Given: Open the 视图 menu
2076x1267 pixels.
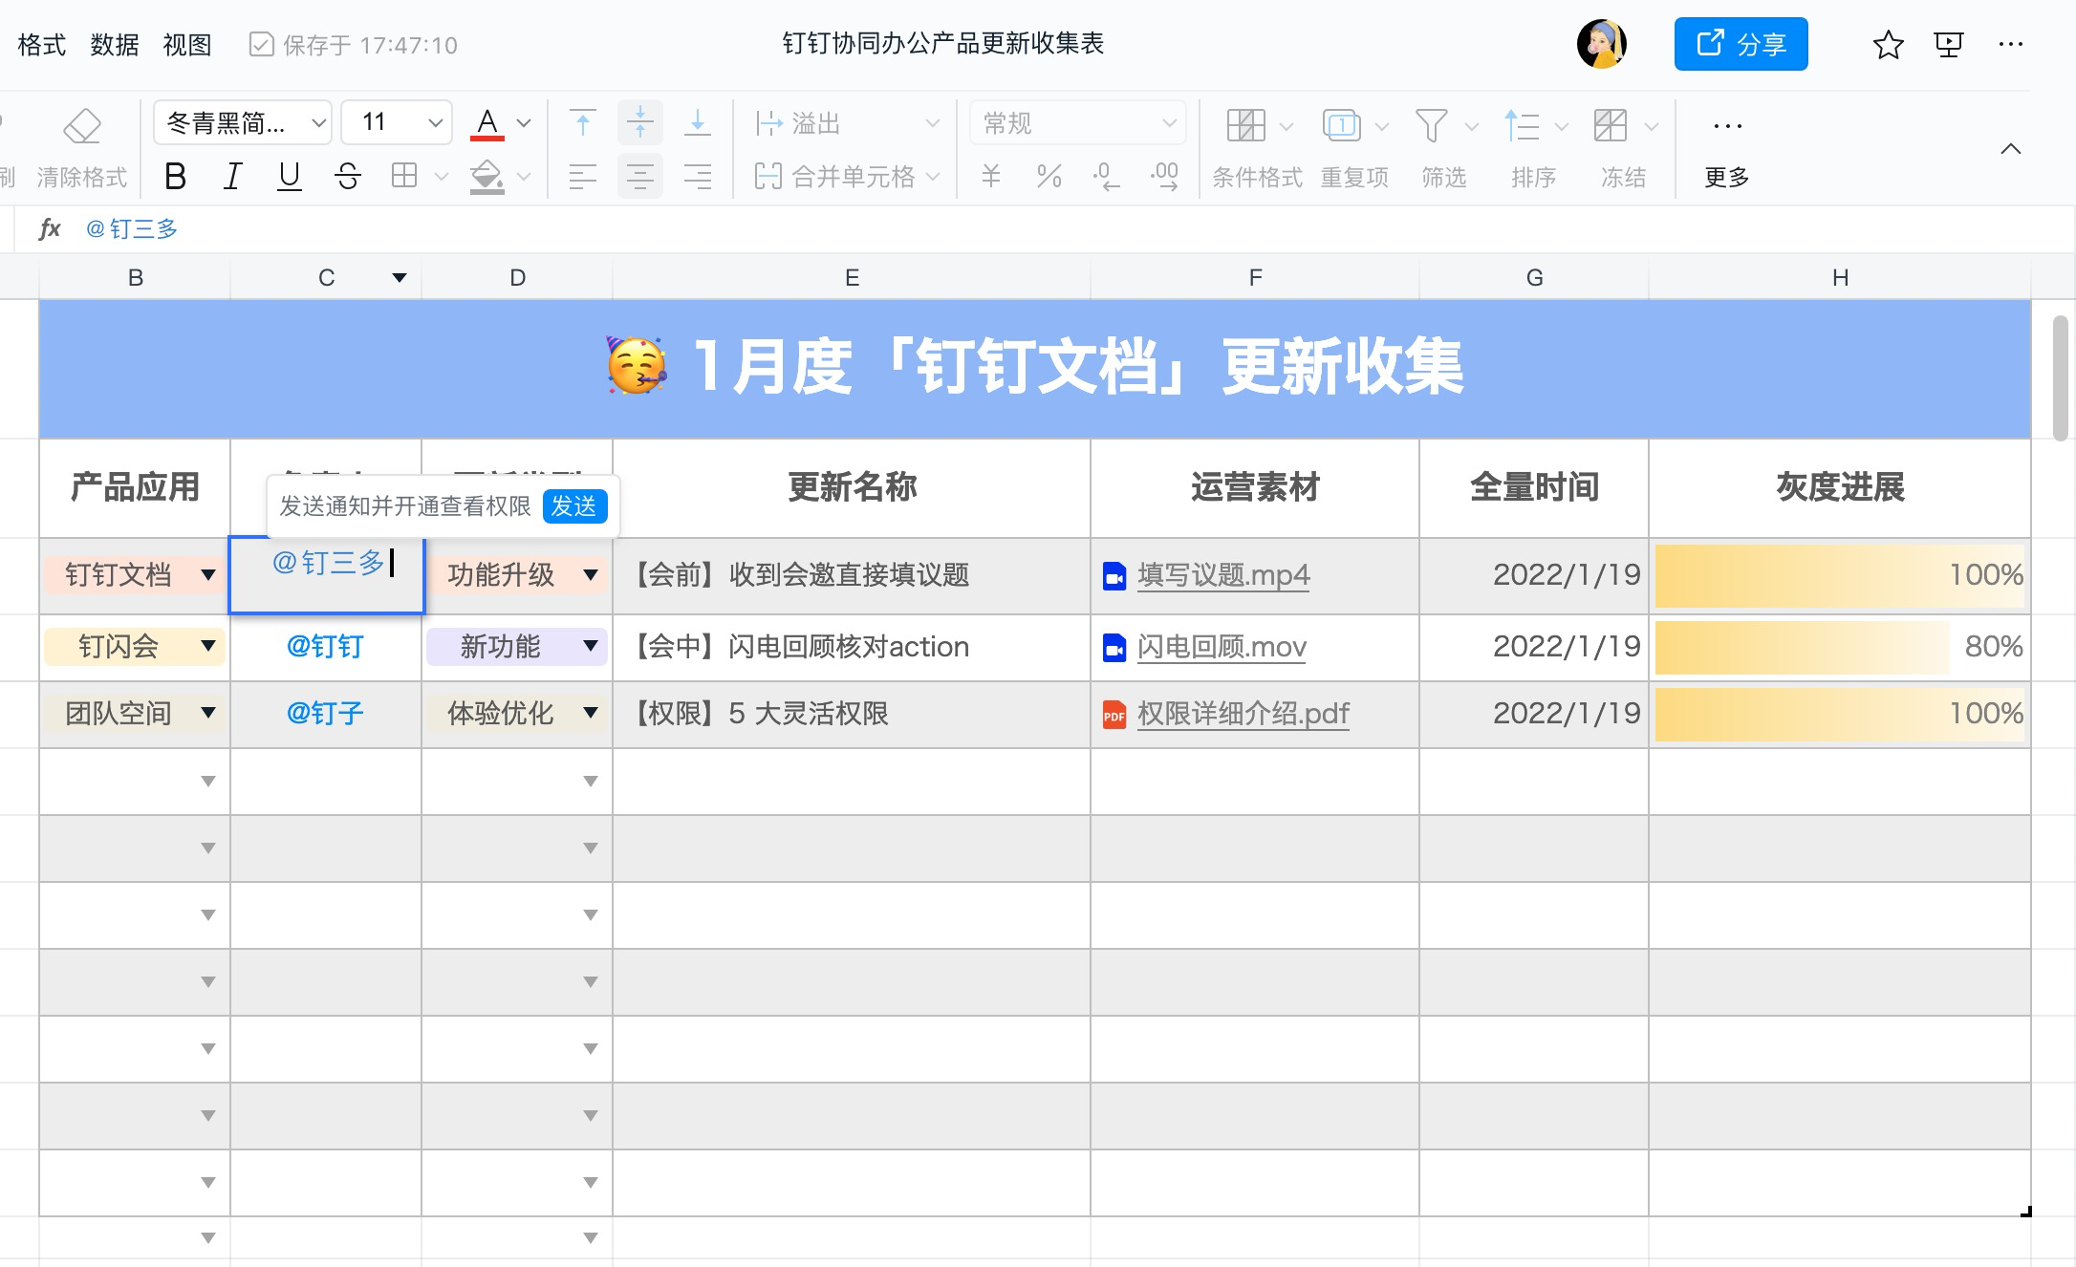Looking at the screenshot, I should click(187, 44).
